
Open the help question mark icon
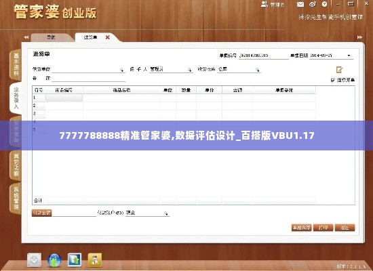point(324,4)
